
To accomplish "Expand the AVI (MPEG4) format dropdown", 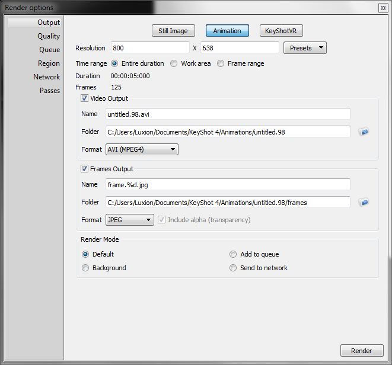I will [142, 149].
